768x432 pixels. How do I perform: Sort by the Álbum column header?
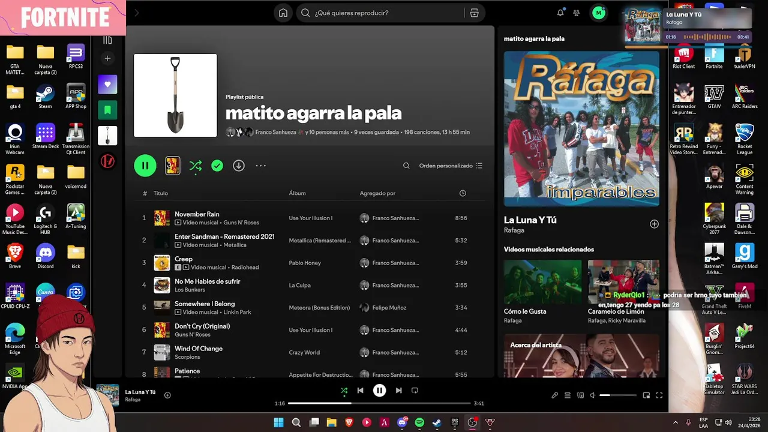pyautogui.click(x=297, y=193)
